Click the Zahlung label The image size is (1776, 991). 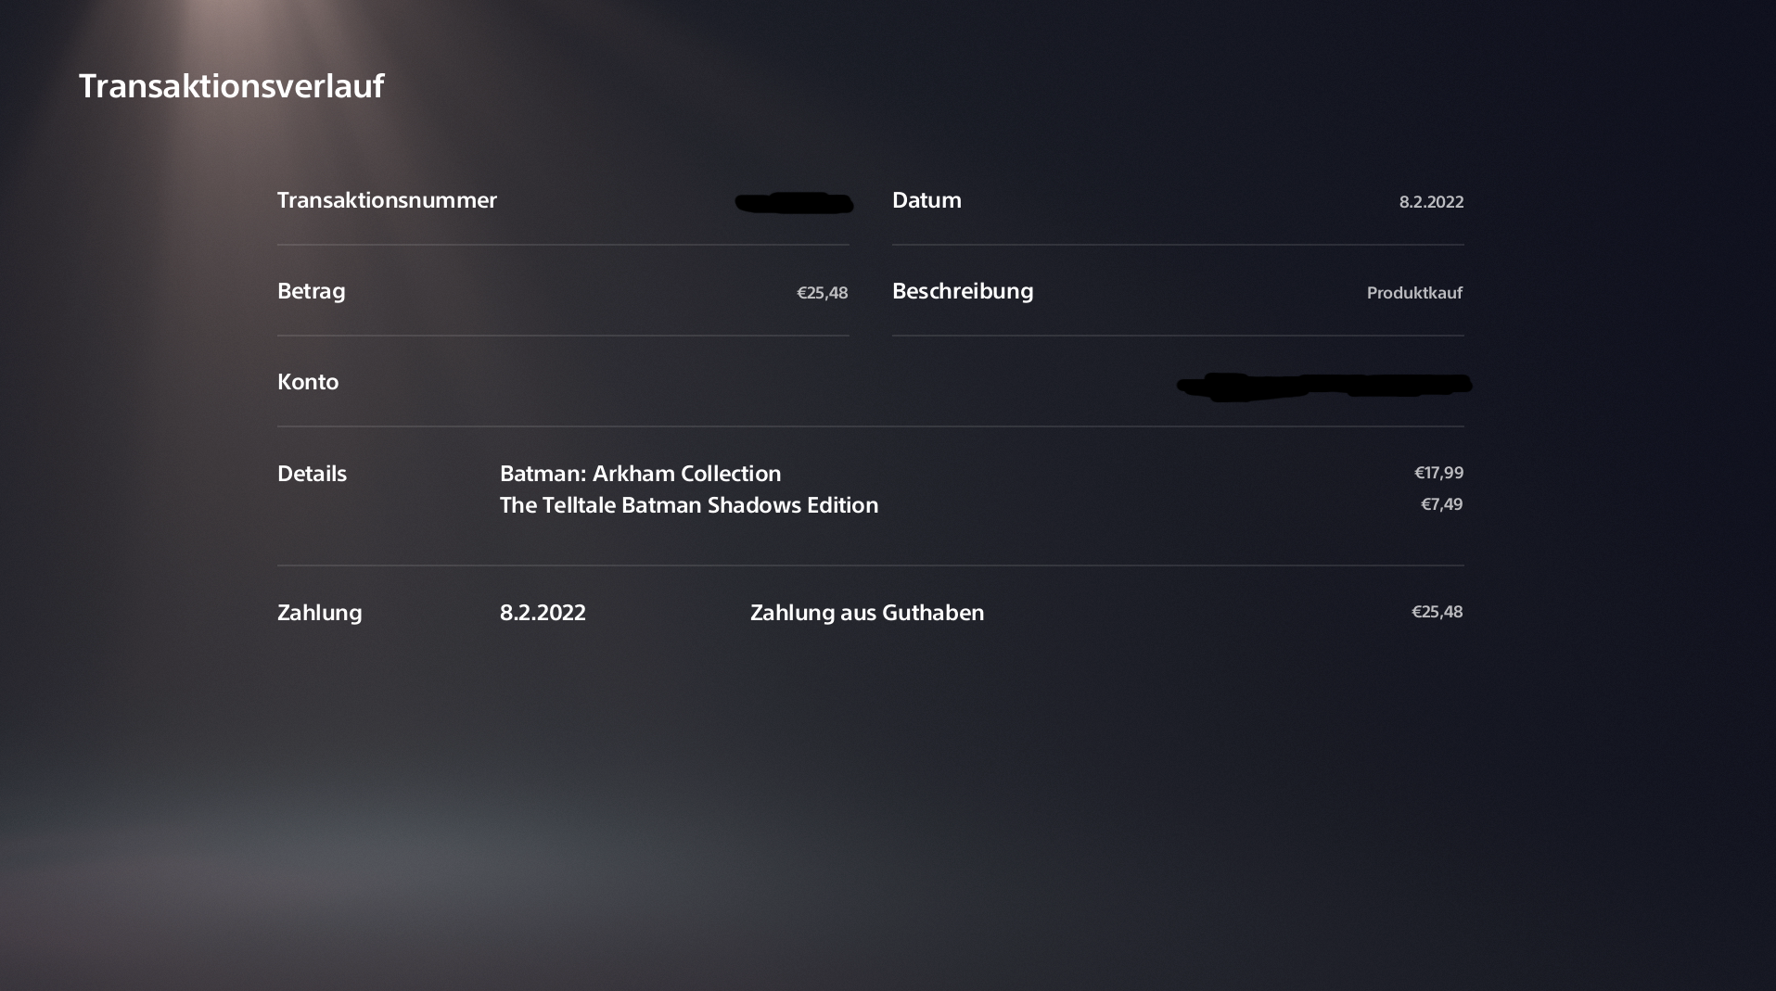pyautogui.click(x=319, y=613)
